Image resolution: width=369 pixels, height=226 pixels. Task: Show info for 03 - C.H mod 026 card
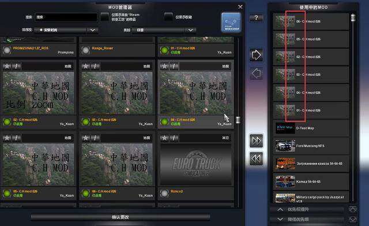pos(95,66)
